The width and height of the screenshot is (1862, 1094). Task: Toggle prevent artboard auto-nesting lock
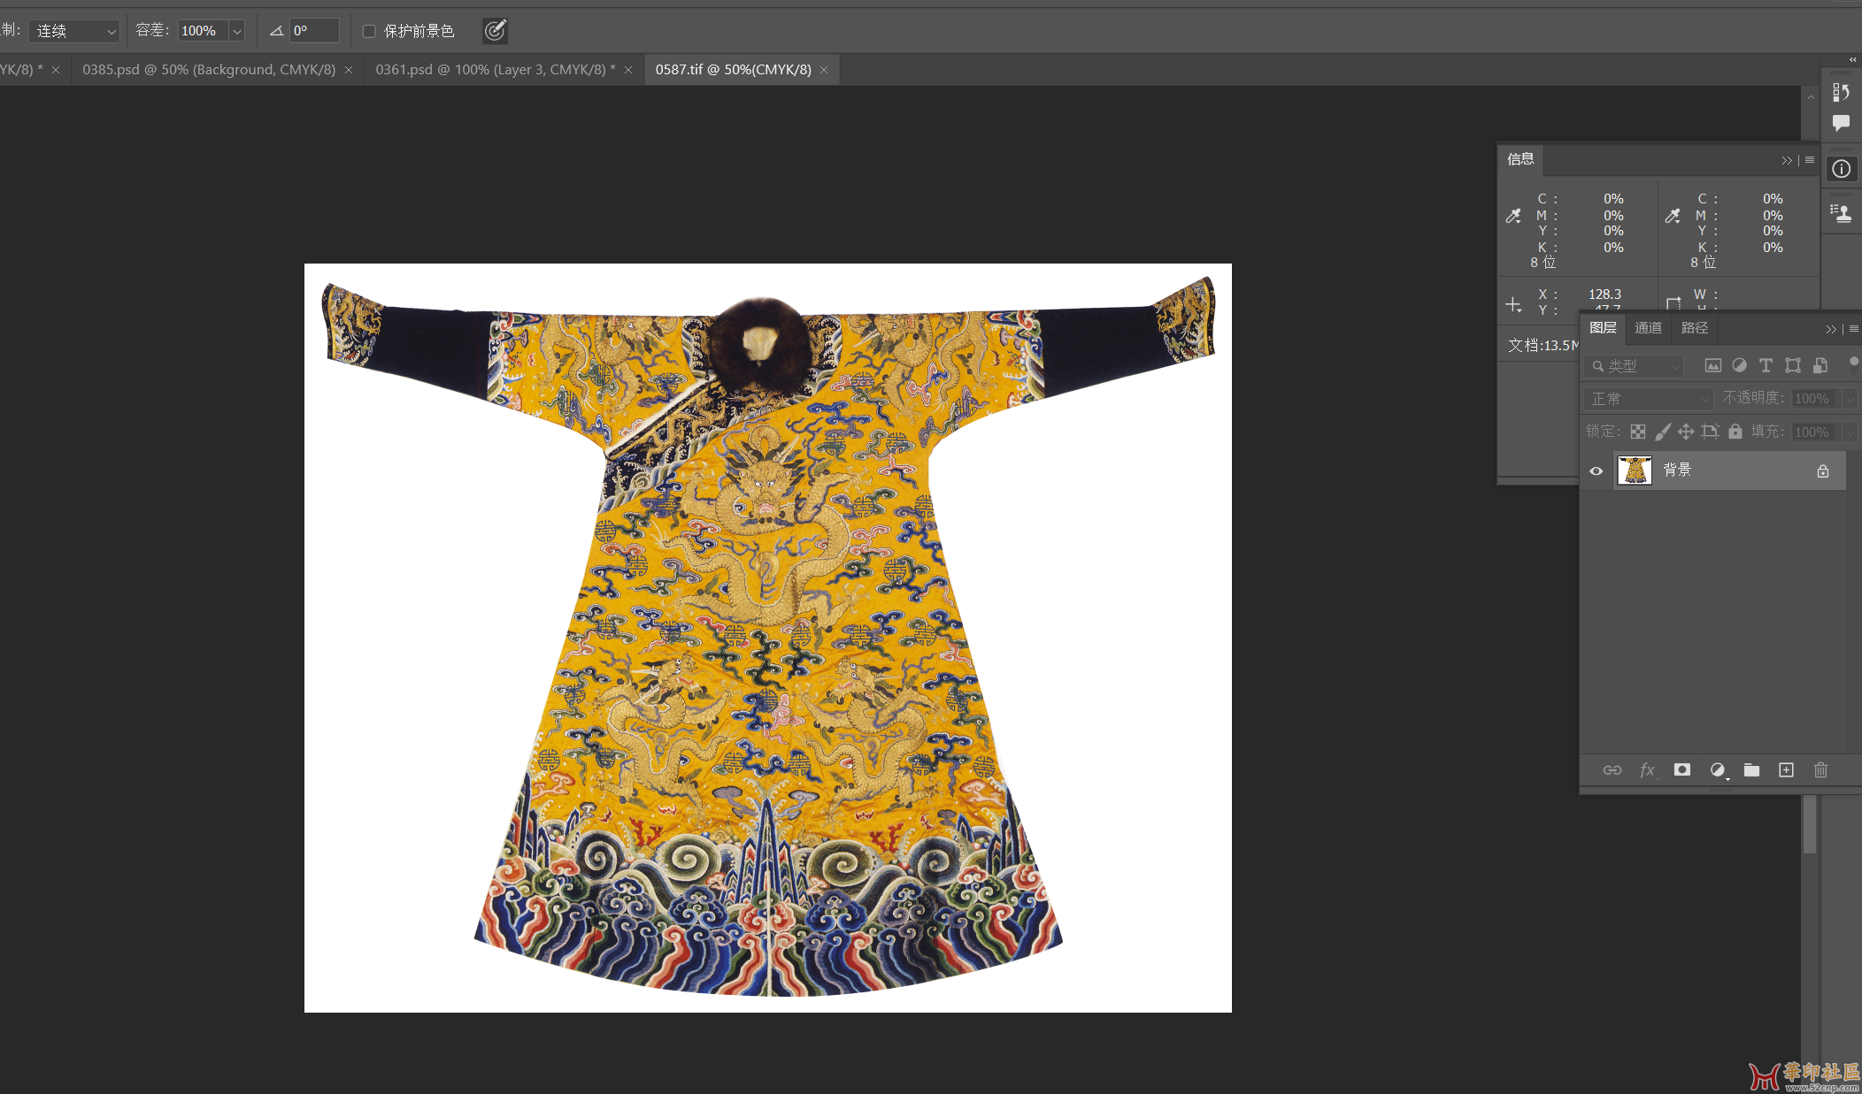pyautogui.click(x=1710, y=432)
